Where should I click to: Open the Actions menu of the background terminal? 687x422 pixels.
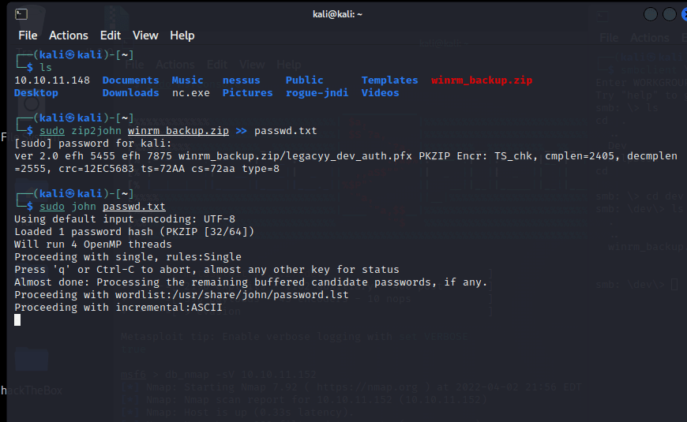point(649,38)
